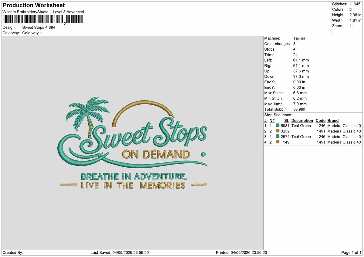The image size is (364, 257).
Task: Click the 'Colorway 1' value
Action: (x=32, y=33)
